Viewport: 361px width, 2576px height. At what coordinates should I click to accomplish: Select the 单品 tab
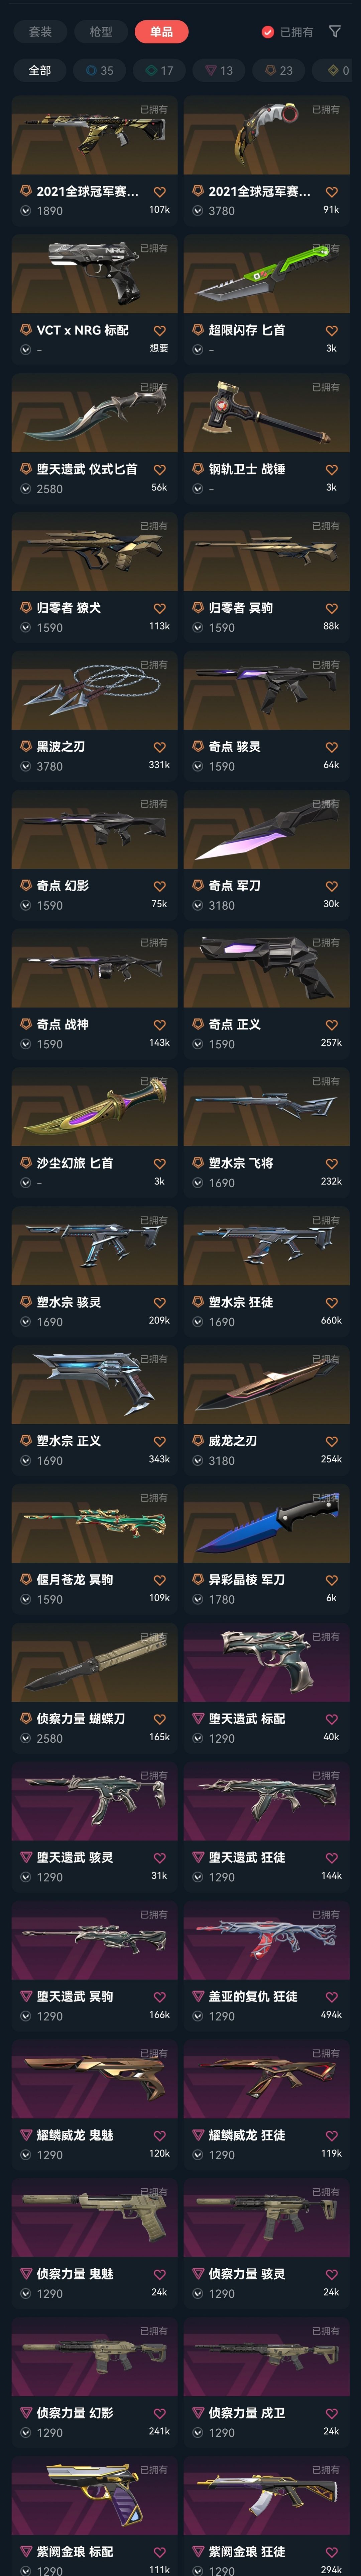[161, 32]
